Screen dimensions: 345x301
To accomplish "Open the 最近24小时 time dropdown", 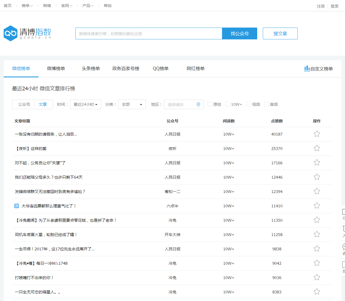I will pos(86,104).
